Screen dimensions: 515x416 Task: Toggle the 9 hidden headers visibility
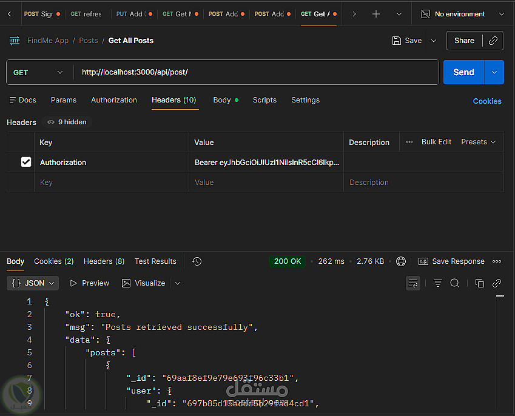pyautogui.click(x=67, y=122)
